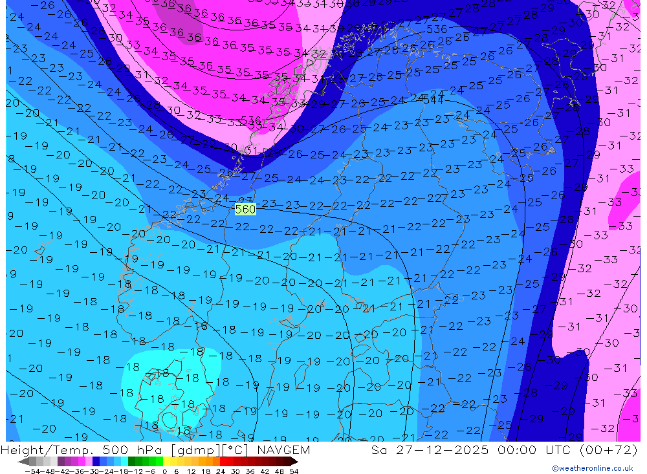Click the '54' label at scale's right end

pos(294,471)
